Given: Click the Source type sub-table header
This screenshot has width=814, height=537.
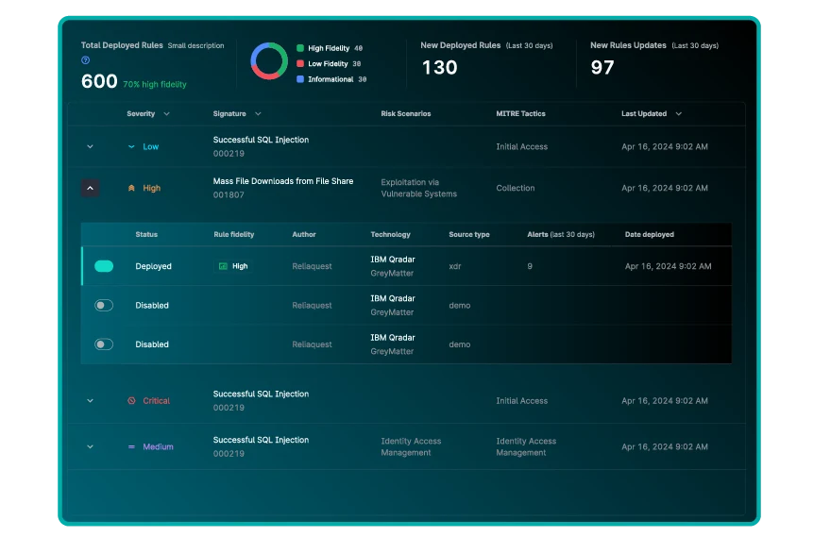Looking at the screenshot, I should (469, 234).
